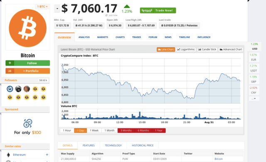Open the Advanced Chart
Screen dimensions: 266x162
[231, 50]
